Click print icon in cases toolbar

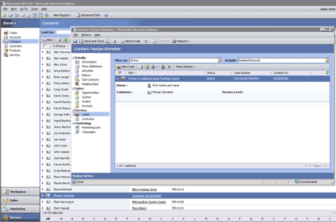point(141,67)
